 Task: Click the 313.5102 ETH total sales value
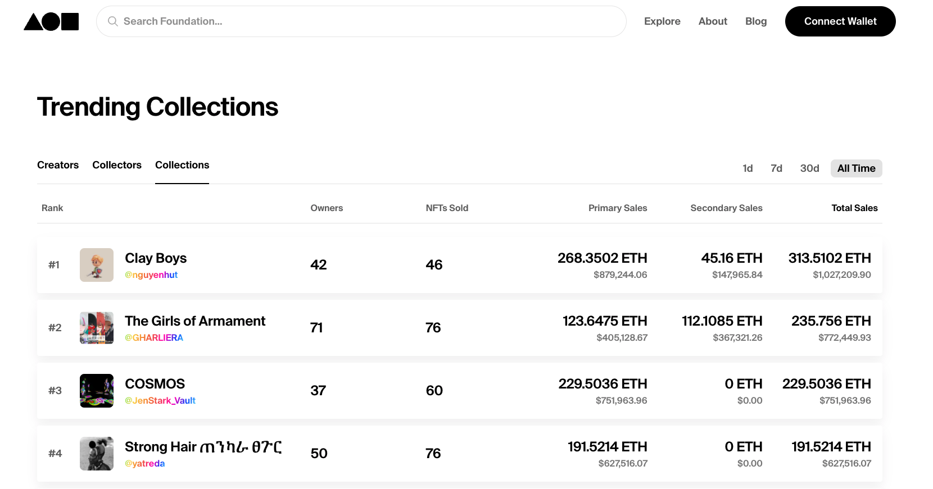pyautogui.click(x=830, y=258)
